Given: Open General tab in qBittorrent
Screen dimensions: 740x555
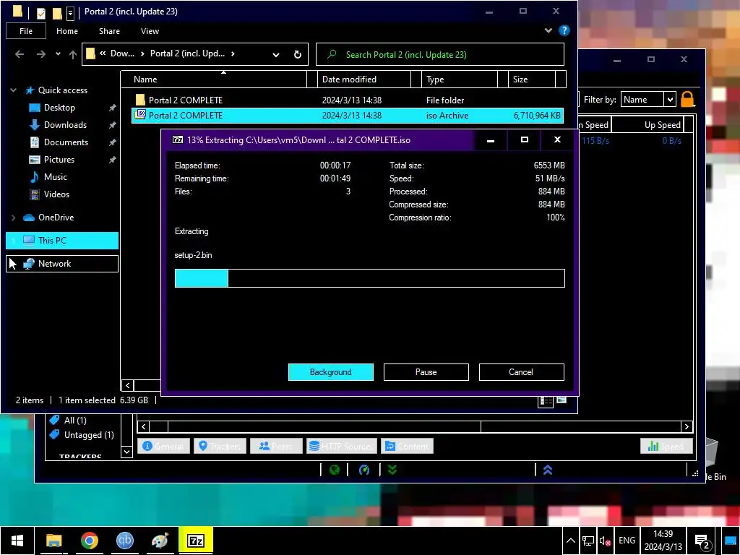Looking at the screenshot, I should click(x=163, y=446).
